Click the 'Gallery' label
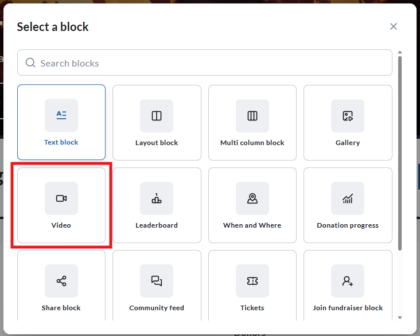This screenshot has width=420, height=336. tap(348, 143)
